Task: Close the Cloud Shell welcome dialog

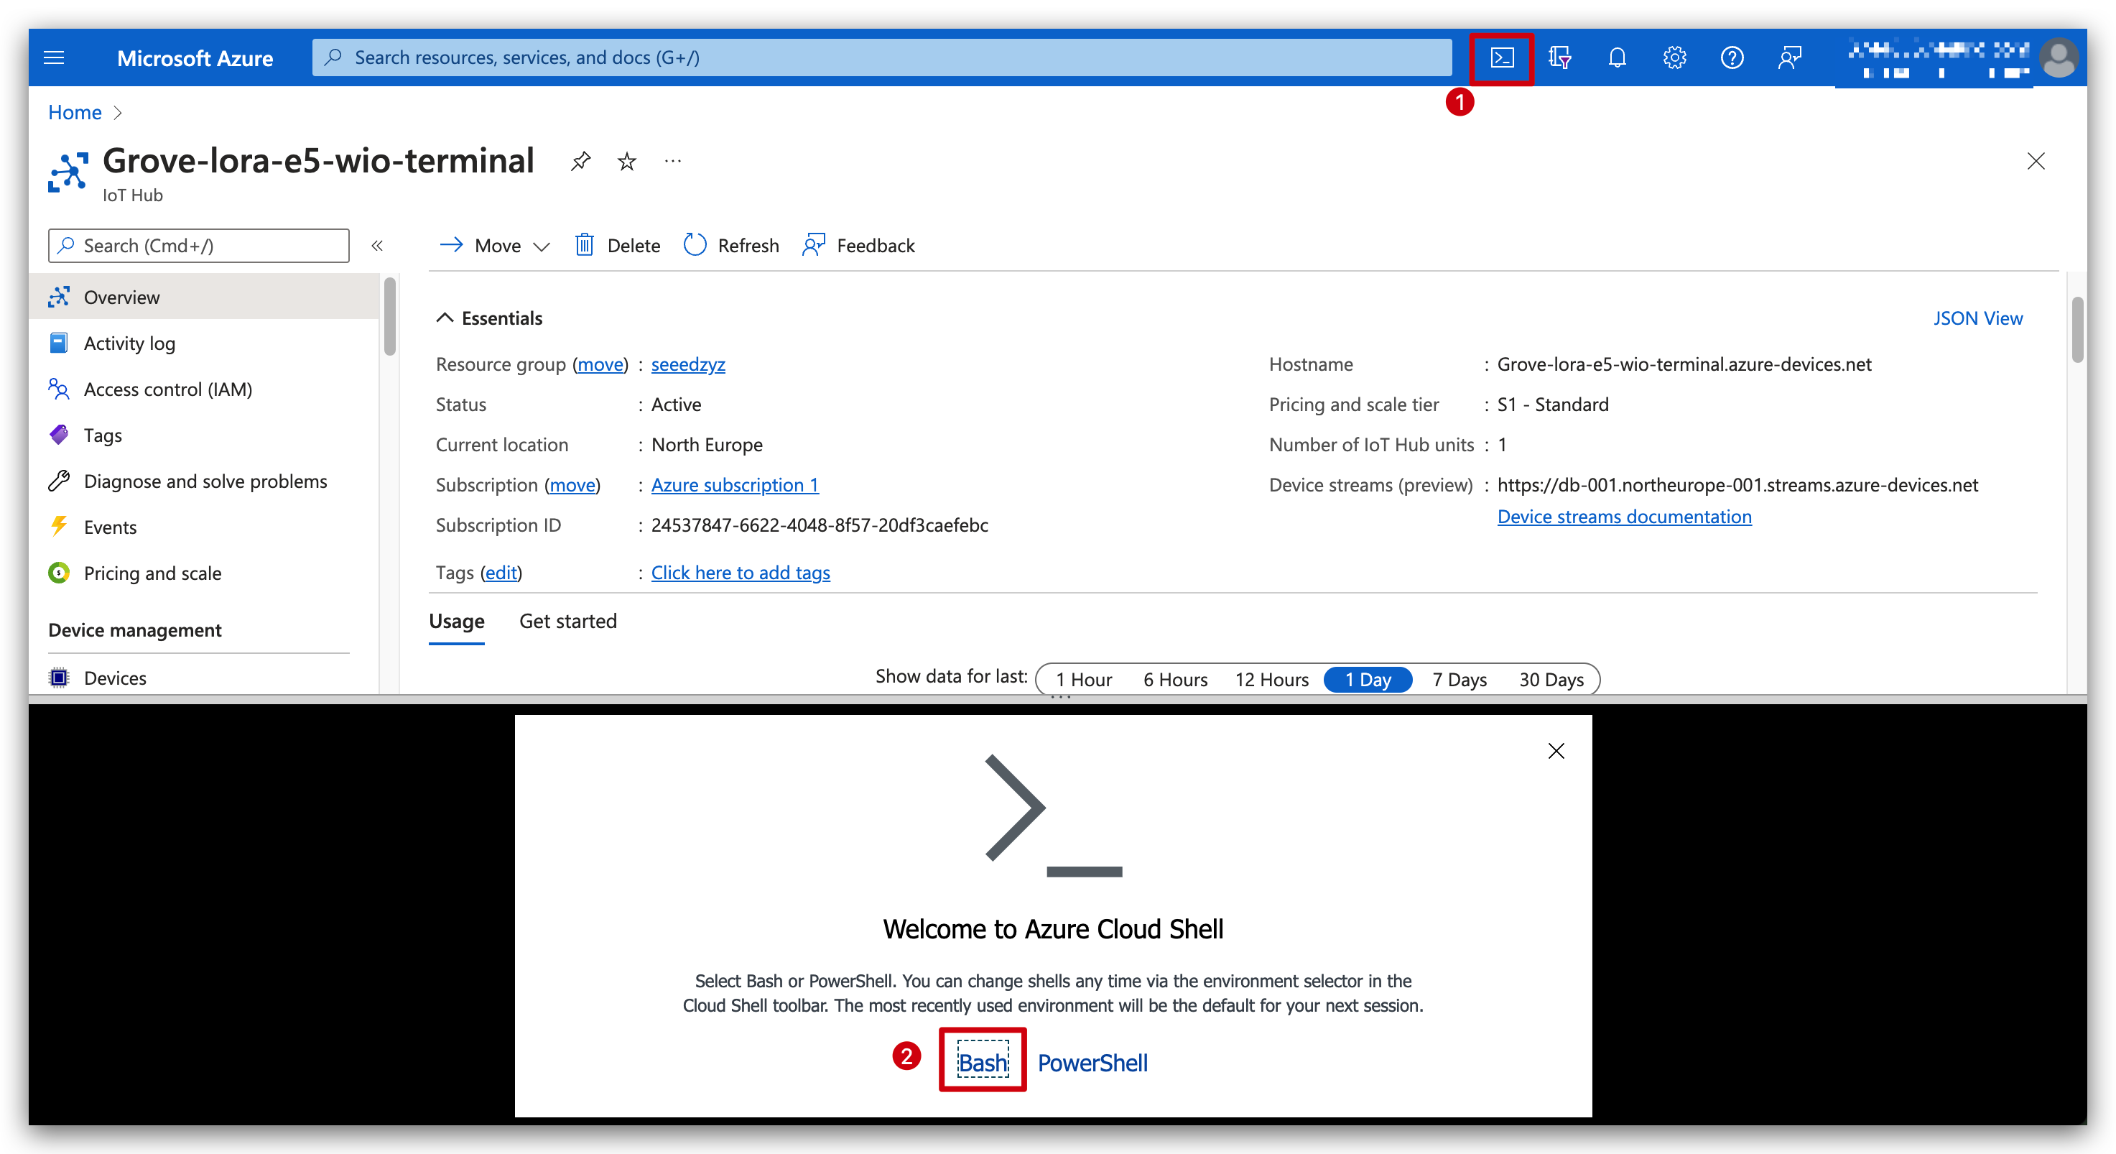Action: coord(1556,750)
